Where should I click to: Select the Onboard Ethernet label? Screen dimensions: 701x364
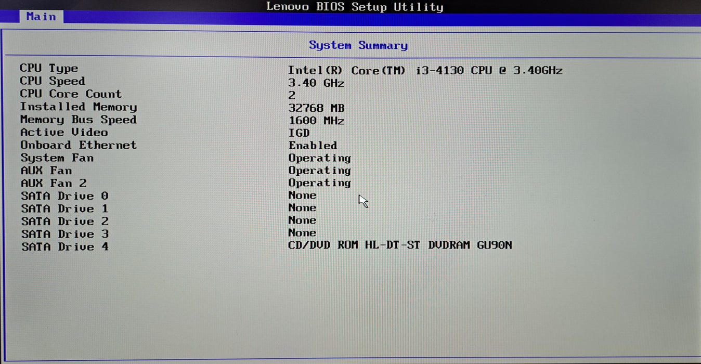click(79, 145)
